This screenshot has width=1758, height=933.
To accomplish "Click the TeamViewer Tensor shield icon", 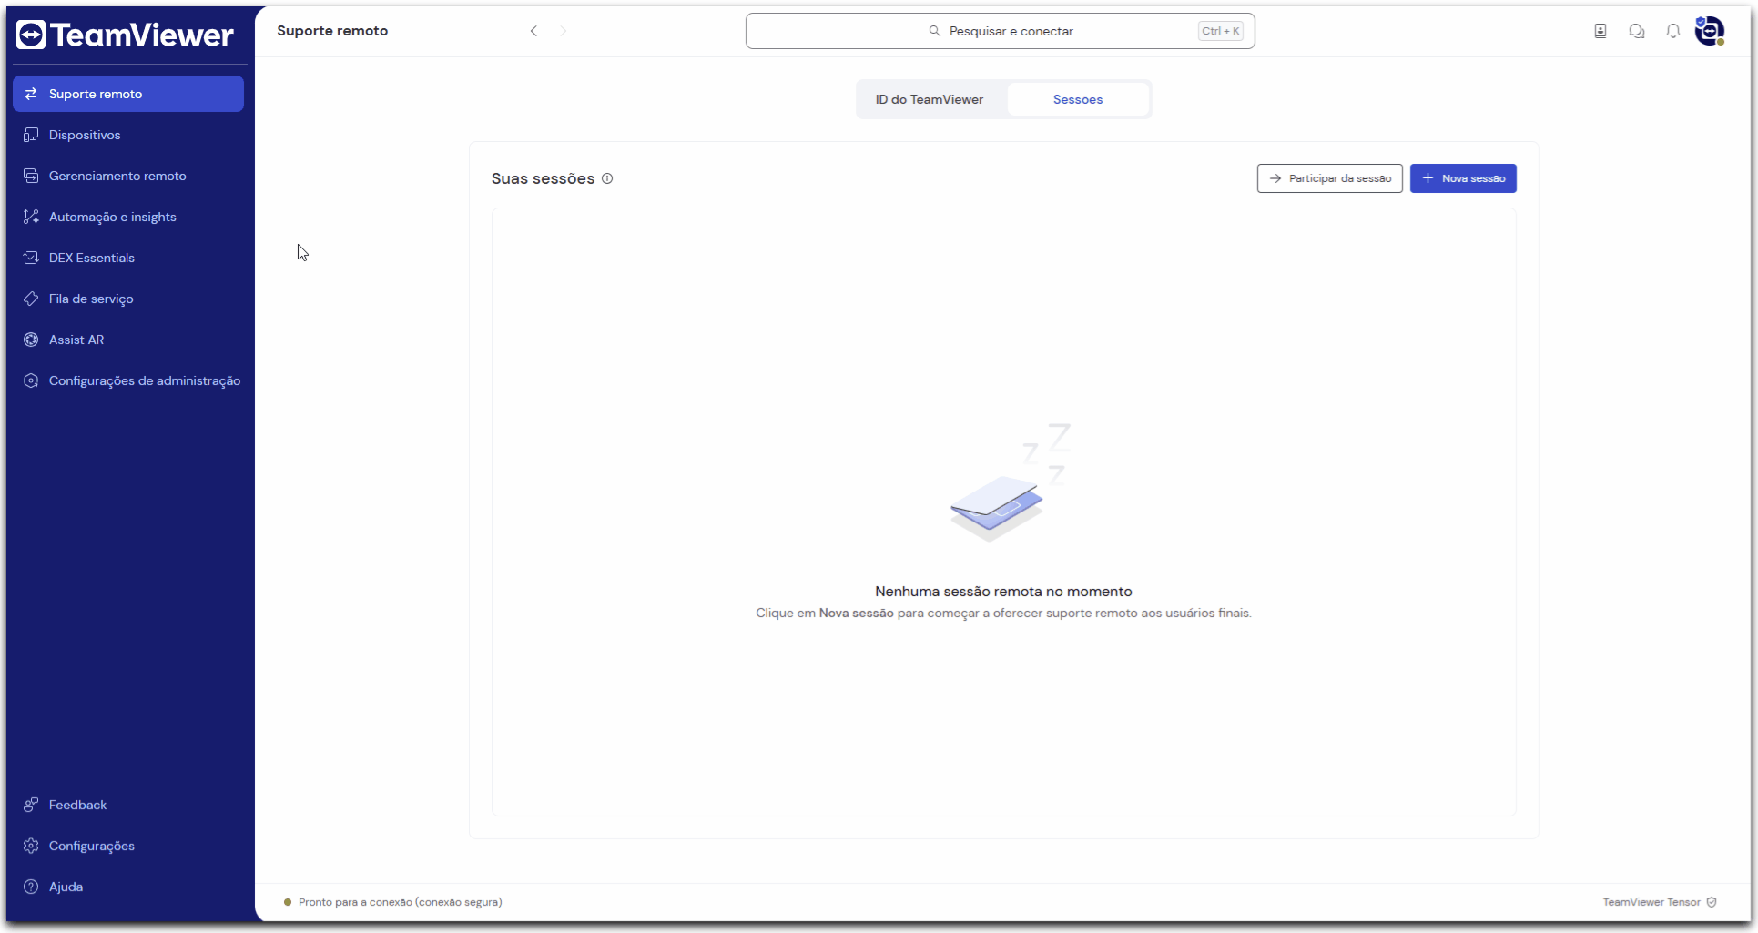I will [x=1712, y=902].
